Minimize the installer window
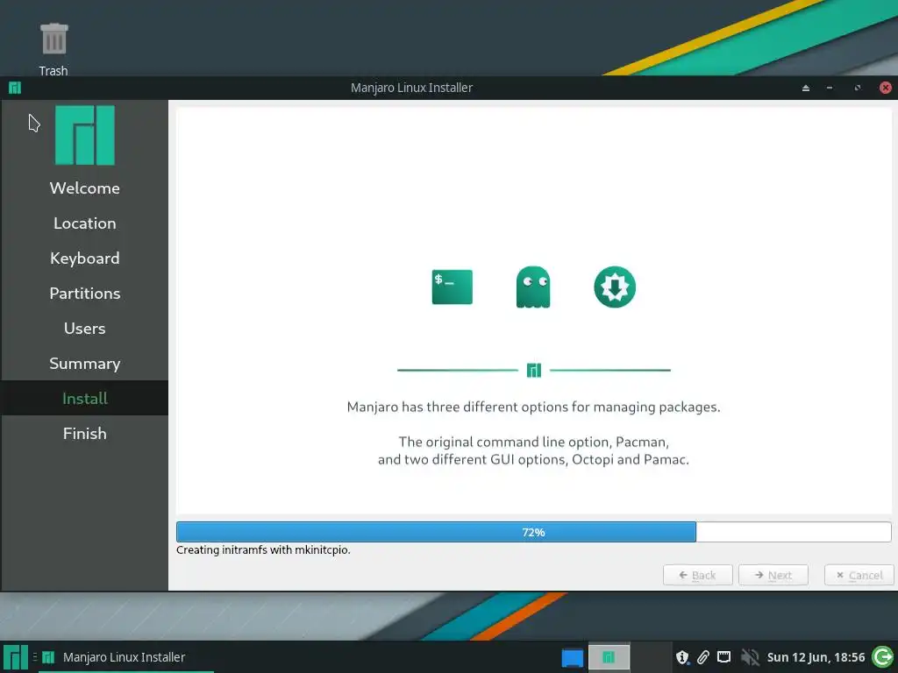 pyautogui.click(x=830, y=88)
